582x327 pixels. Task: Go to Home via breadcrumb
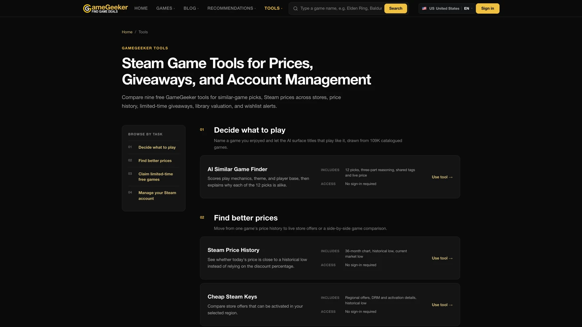pyautogui.click(x=127, y=32)
